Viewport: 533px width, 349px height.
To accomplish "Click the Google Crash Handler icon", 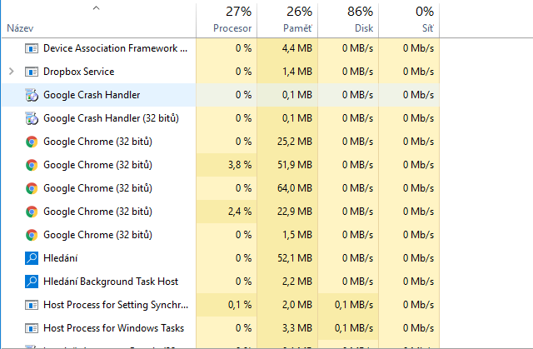I will point(32,95).
